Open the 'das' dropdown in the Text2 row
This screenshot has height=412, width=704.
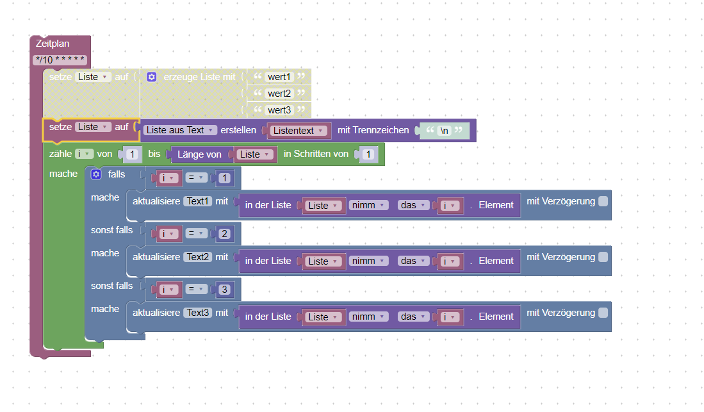414,261
